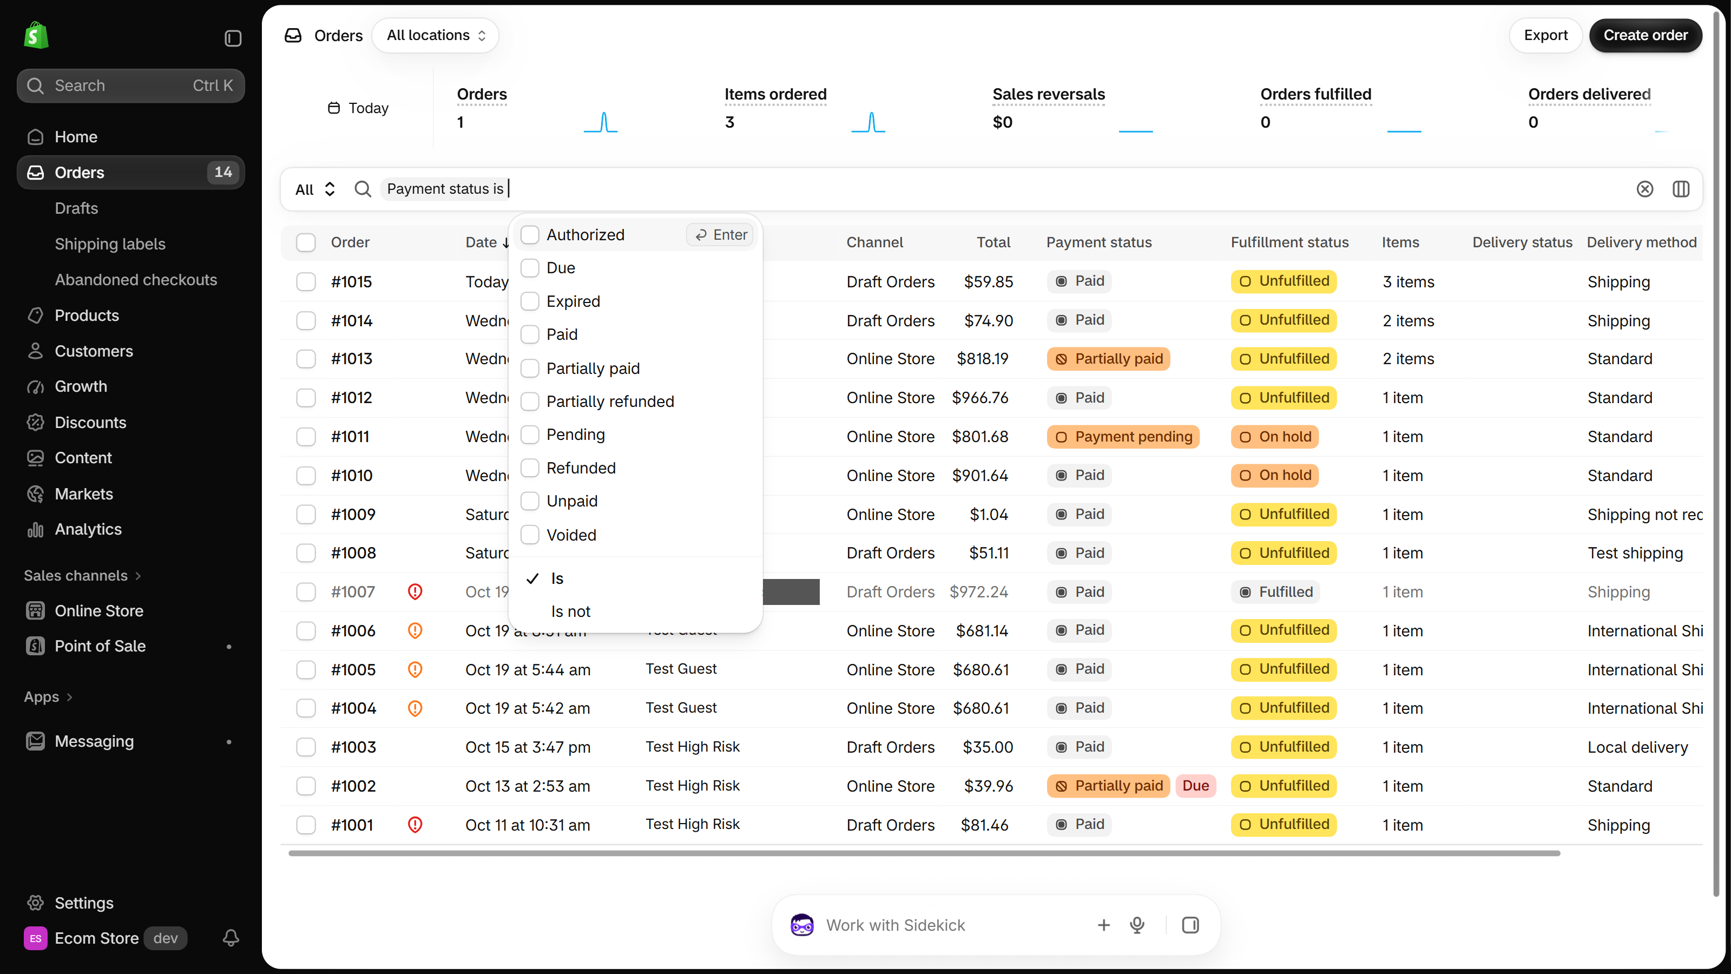Collapse the sidebar with the panel icon
The width and height of the screenshot is (1731, 974).
[x=233, y=38]
